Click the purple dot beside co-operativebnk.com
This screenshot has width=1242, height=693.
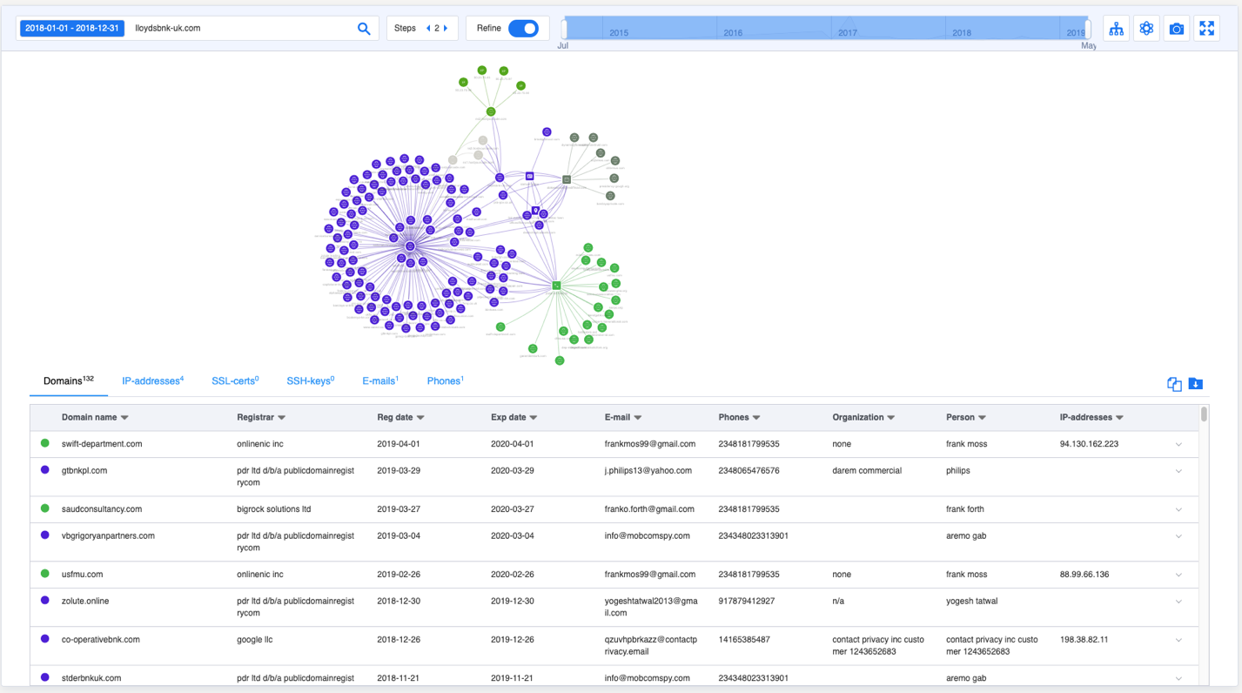[45, 639]
